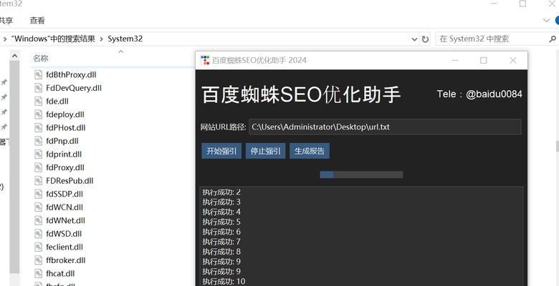Click the fdBthProxy.dll file icon
This screenshot has width=559, height=286.
(x=39, y=74)
